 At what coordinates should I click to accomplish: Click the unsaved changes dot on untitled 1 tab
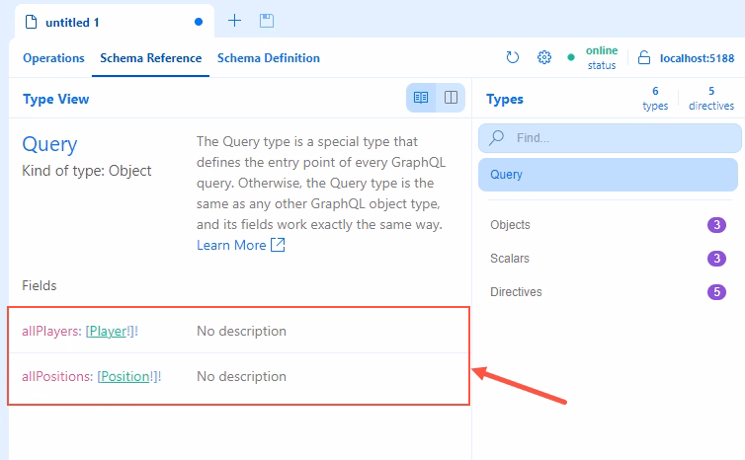tap(199, 22)
